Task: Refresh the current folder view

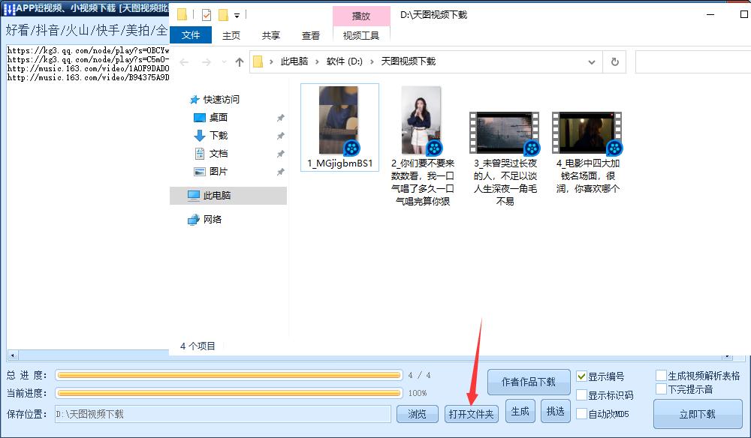Action: 614,61
